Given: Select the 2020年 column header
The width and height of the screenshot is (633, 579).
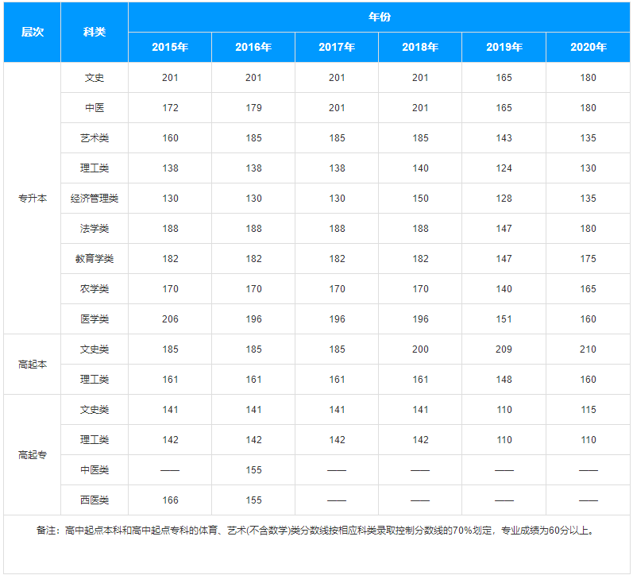Looking at the screenshot, I should click(x=588, y=47).
